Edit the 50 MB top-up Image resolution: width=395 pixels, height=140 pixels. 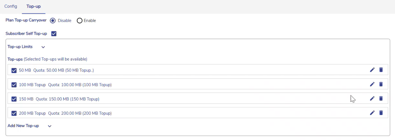click(x=372, y=70)
